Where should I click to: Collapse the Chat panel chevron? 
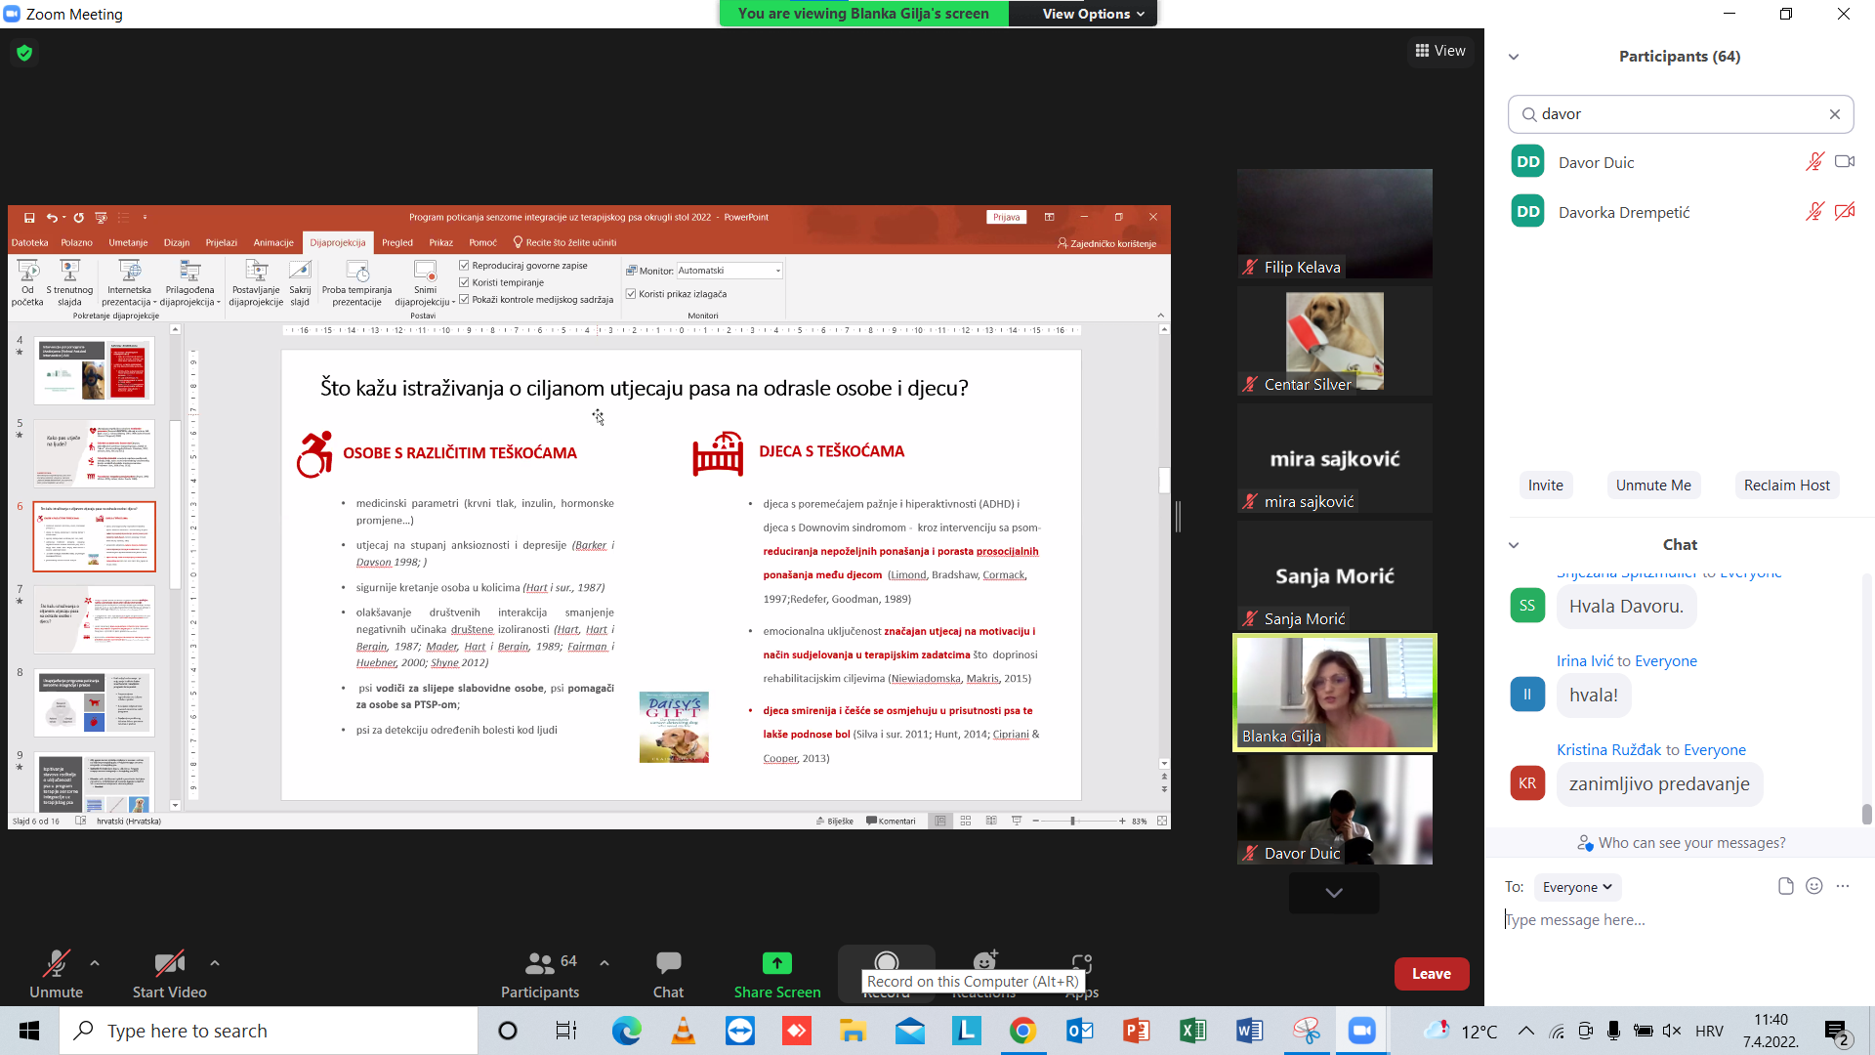tap(1514, 545)
